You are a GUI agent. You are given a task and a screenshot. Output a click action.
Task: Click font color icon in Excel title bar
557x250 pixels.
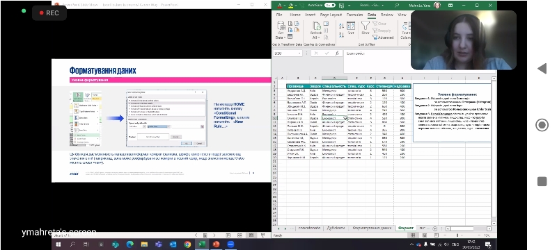point(279,6)
